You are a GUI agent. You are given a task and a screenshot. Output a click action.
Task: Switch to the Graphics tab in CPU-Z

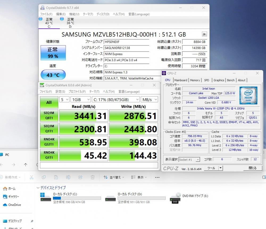point(219,80)
